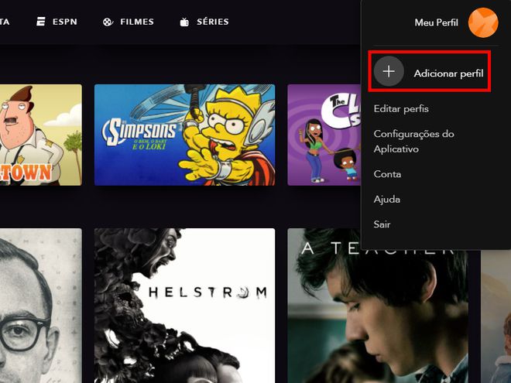The height and width of the screenshot is (383, 511).
Task: Select Adicionar perfil in the profile menu
Action: (x=429, y=71)
